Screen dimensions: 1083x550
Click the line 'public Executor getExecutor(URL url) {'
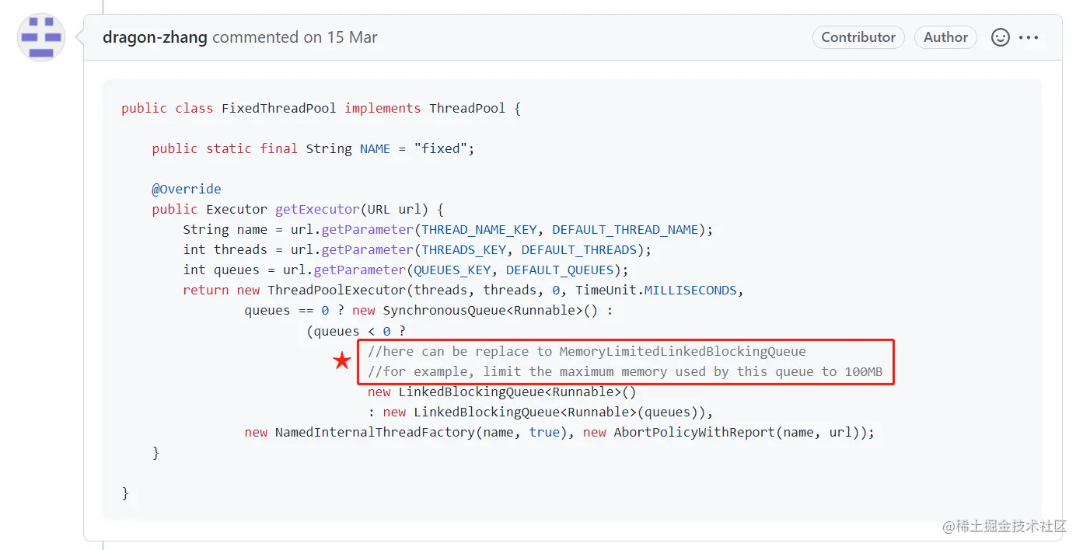(298, 209)
